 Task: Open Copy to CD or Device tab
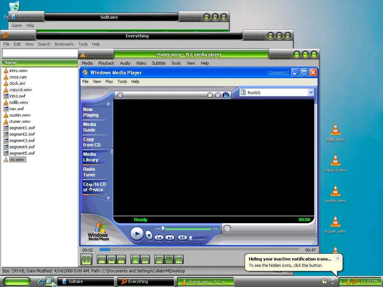(x=95, y=187)
